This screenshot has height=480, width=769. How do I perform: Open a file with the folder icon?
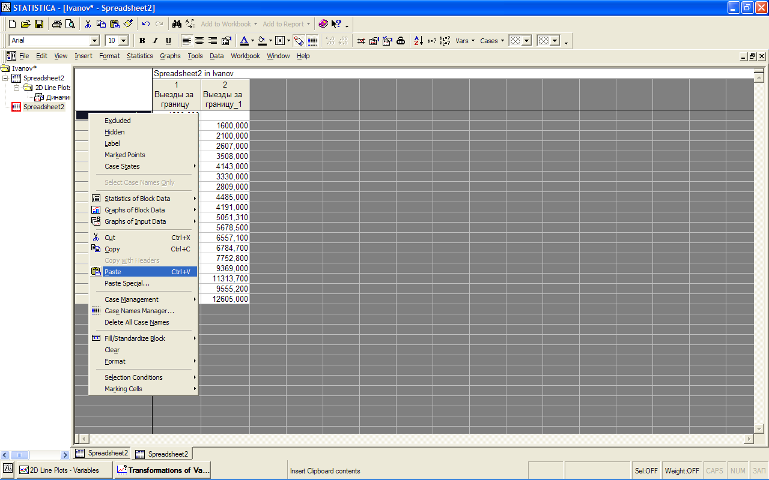25,24
